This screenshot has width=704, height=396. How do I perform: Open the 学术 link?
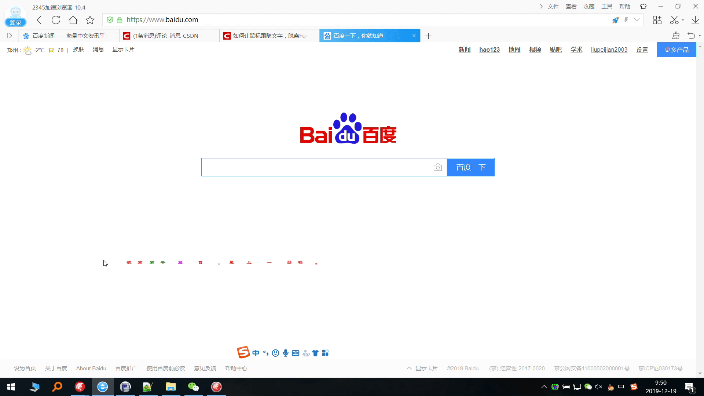tap(576, 49)
